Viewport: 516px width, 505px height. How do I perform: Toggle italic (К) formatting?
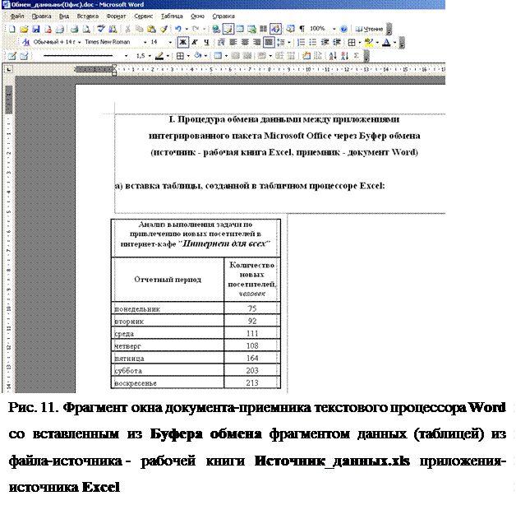click(x=195, y=42)
